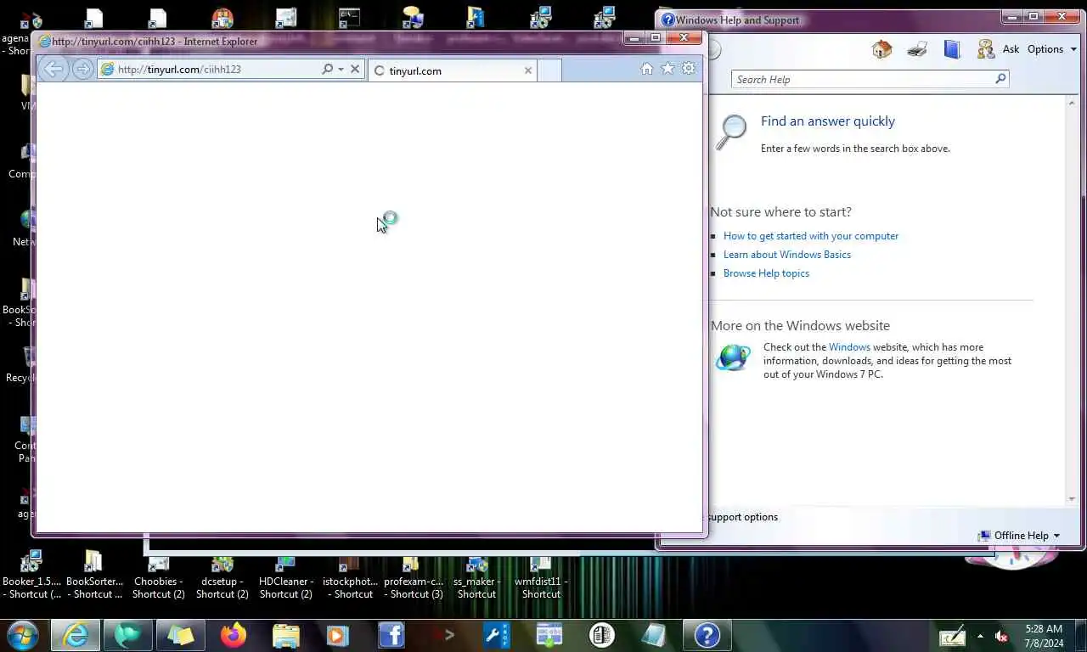Open the wmfdist11 shortcut on desktop
Image resolution: width=1087 pixels, height=652 pixels.
click(541, 575)
